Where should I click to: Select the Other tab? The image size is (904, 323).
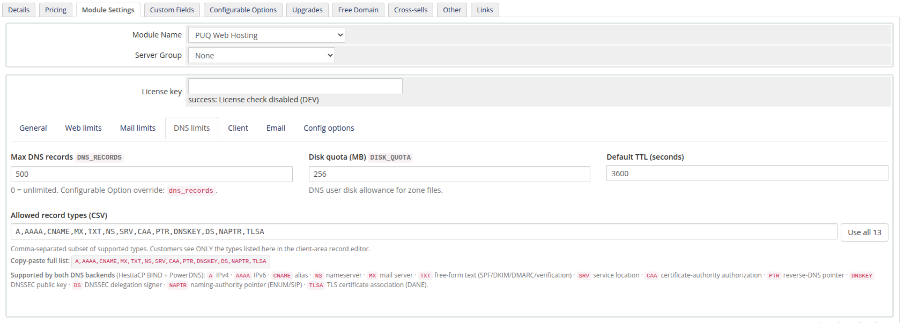click(x=452, y=10)
